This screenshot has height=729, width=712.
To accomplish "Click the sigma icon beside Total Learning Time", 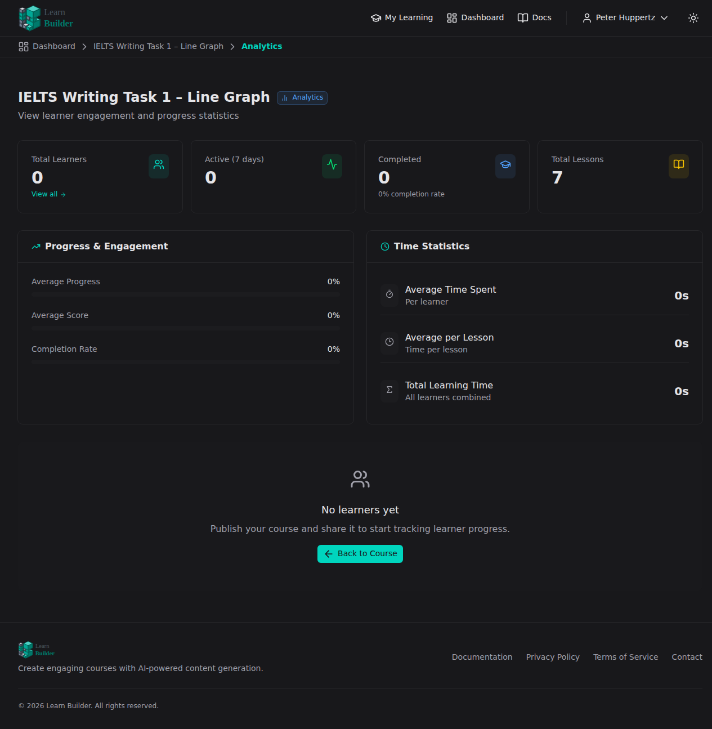I will point(389,390).
